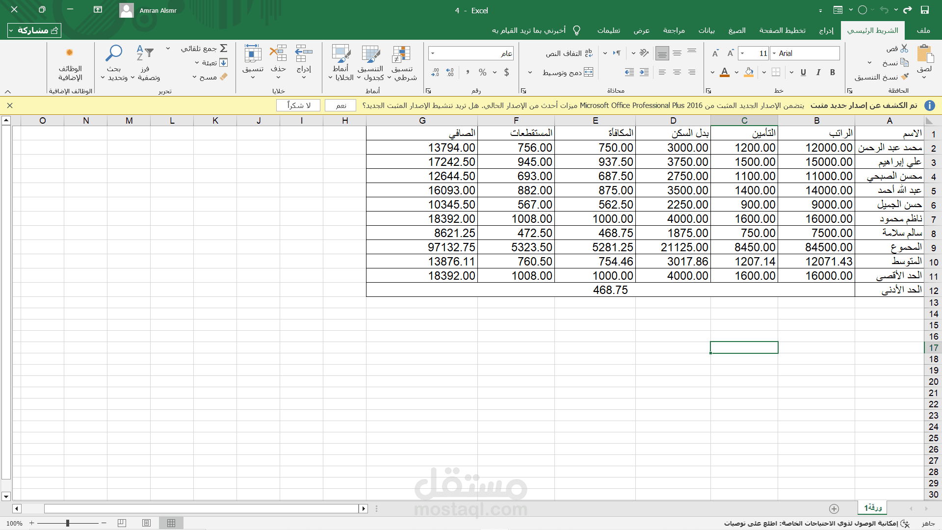Switch to the Insert (إدراج) ribbon tab
942x530 pixels.
point(826,30)
